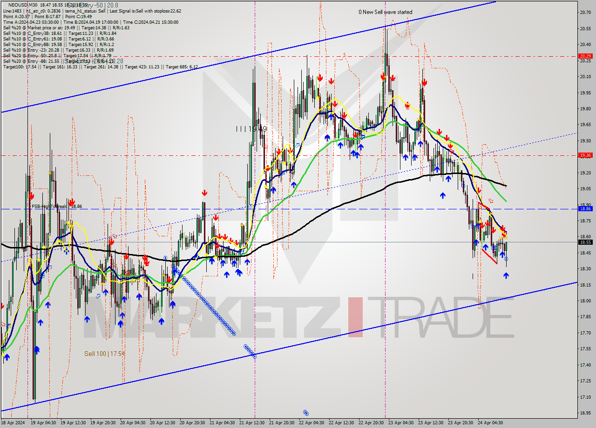Click the 24 Apr 04:30 time label

coord(490,423)
